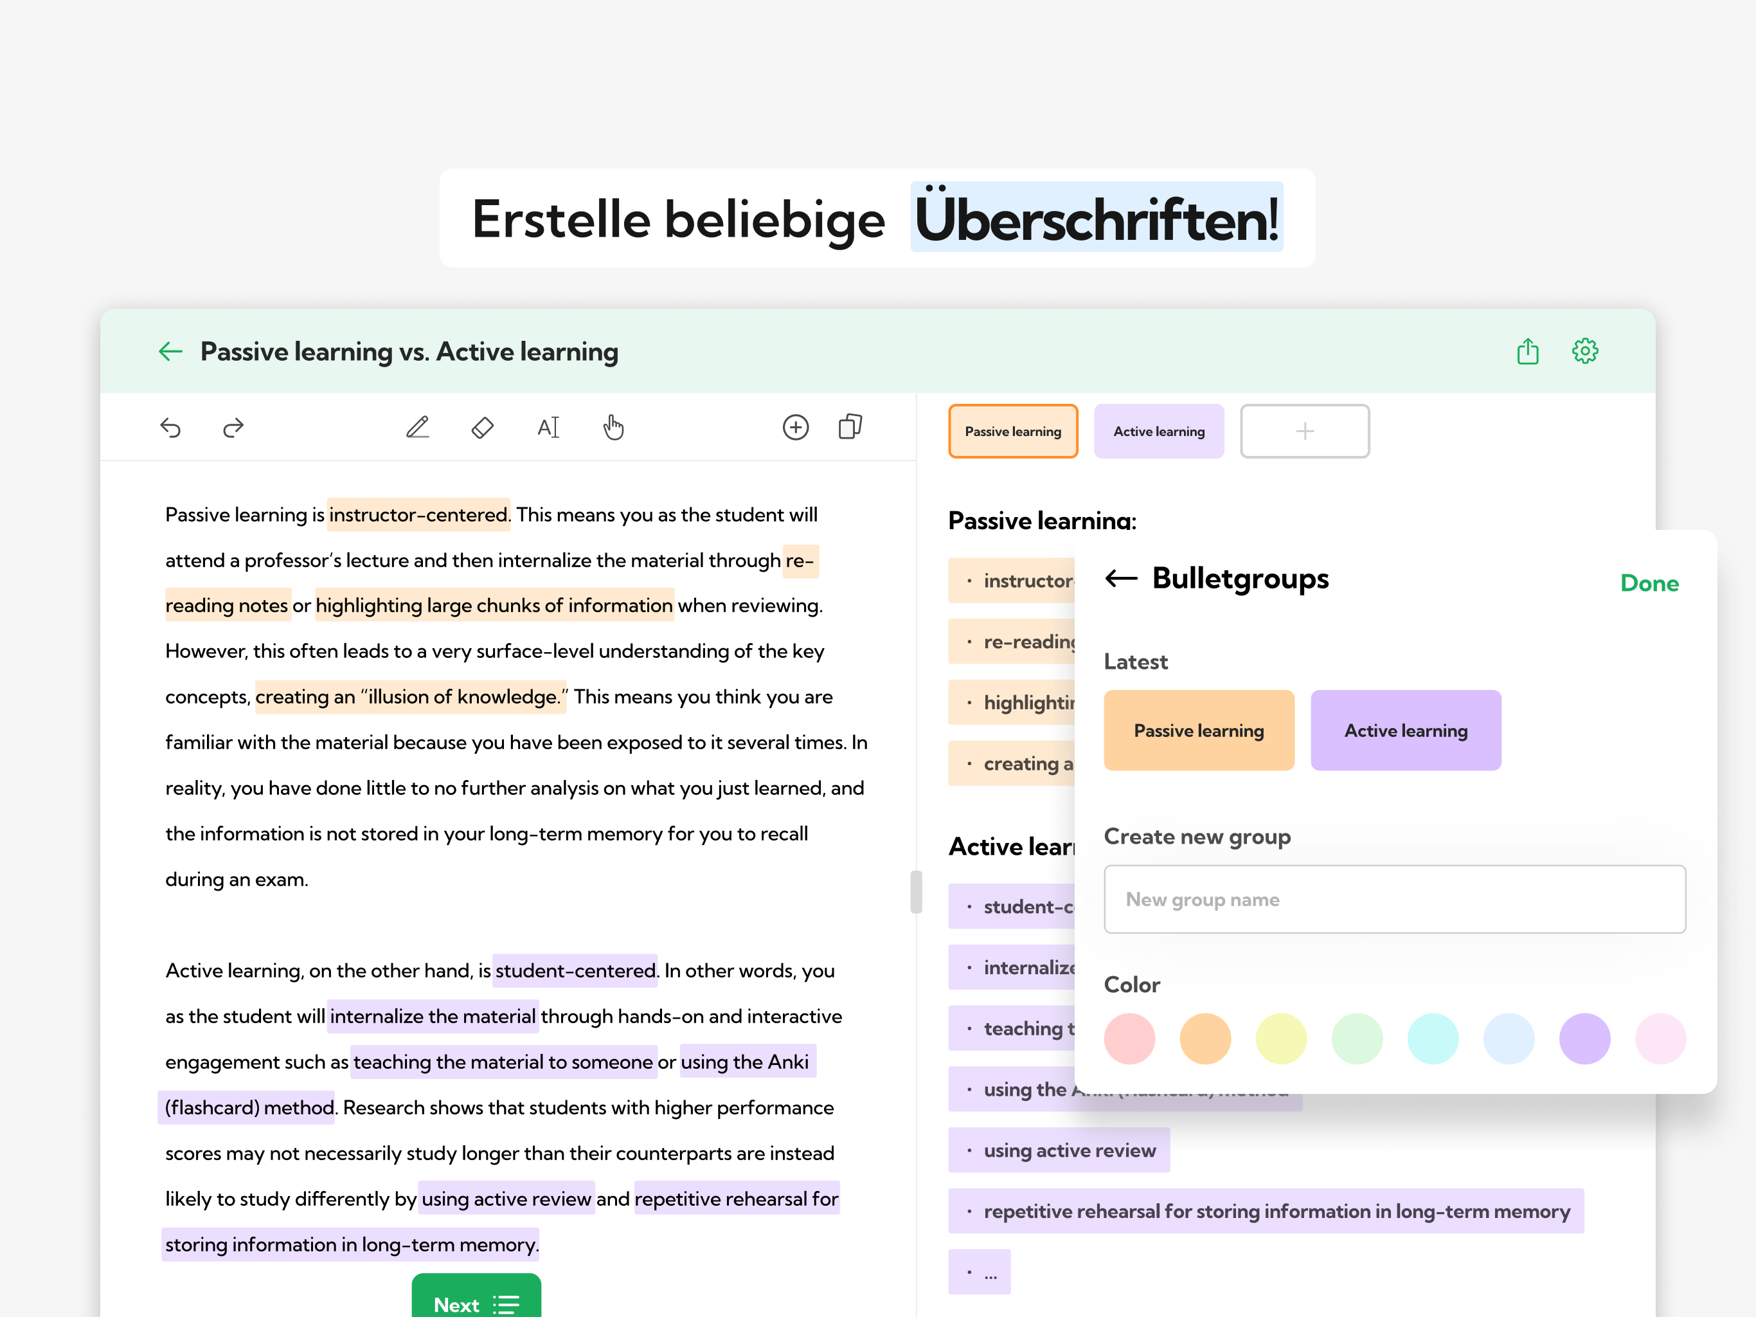
Task: Choose the Active learning latest group
Action: (x=1405, y=730)
